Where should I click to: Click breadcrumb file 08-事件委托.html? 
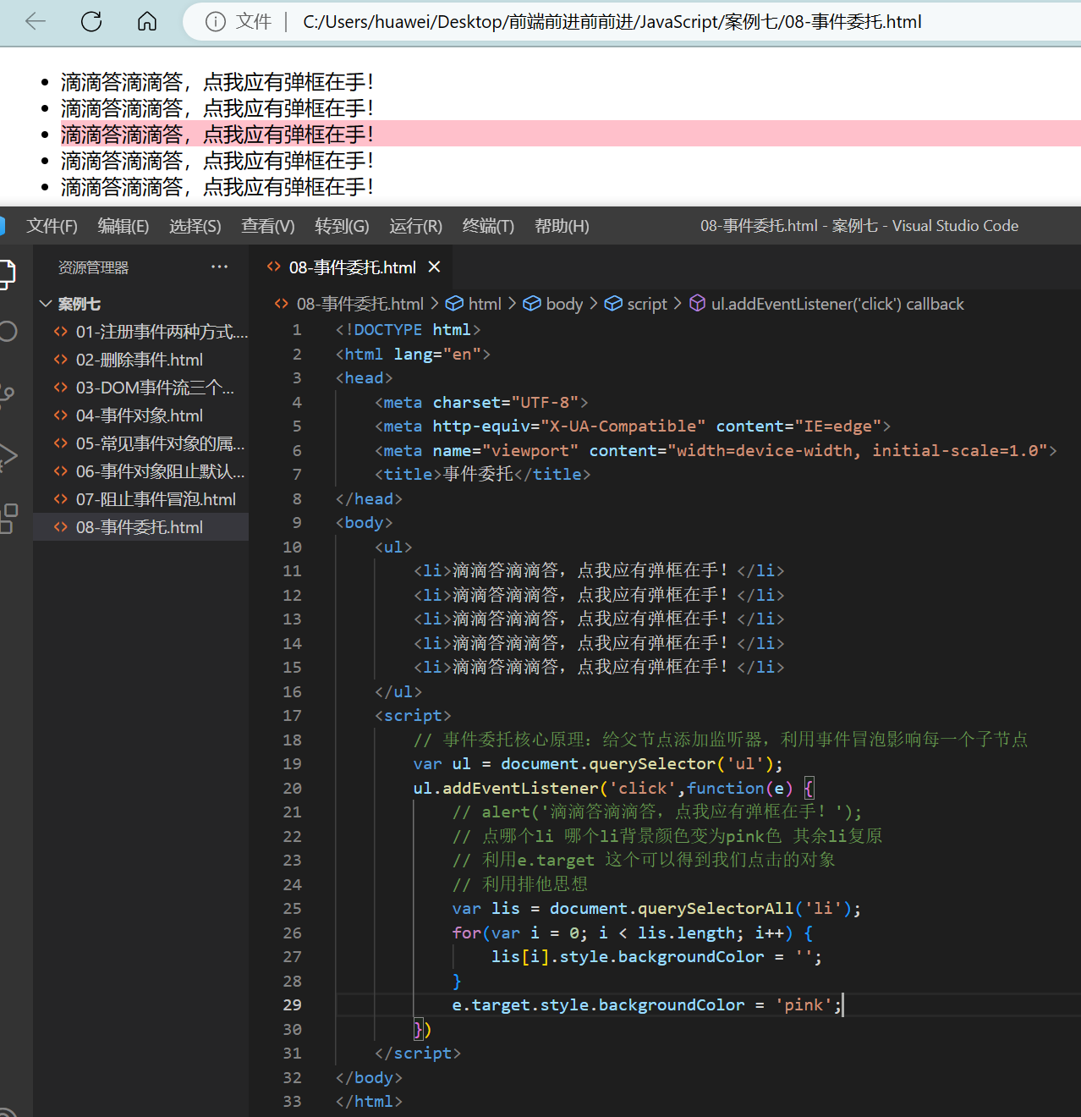tap(359, 304)
